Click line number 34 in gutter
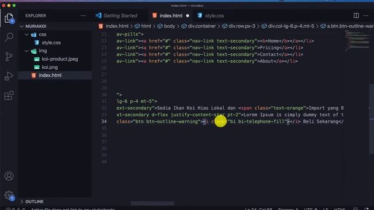The image size is (374, 210). point(104,121)
